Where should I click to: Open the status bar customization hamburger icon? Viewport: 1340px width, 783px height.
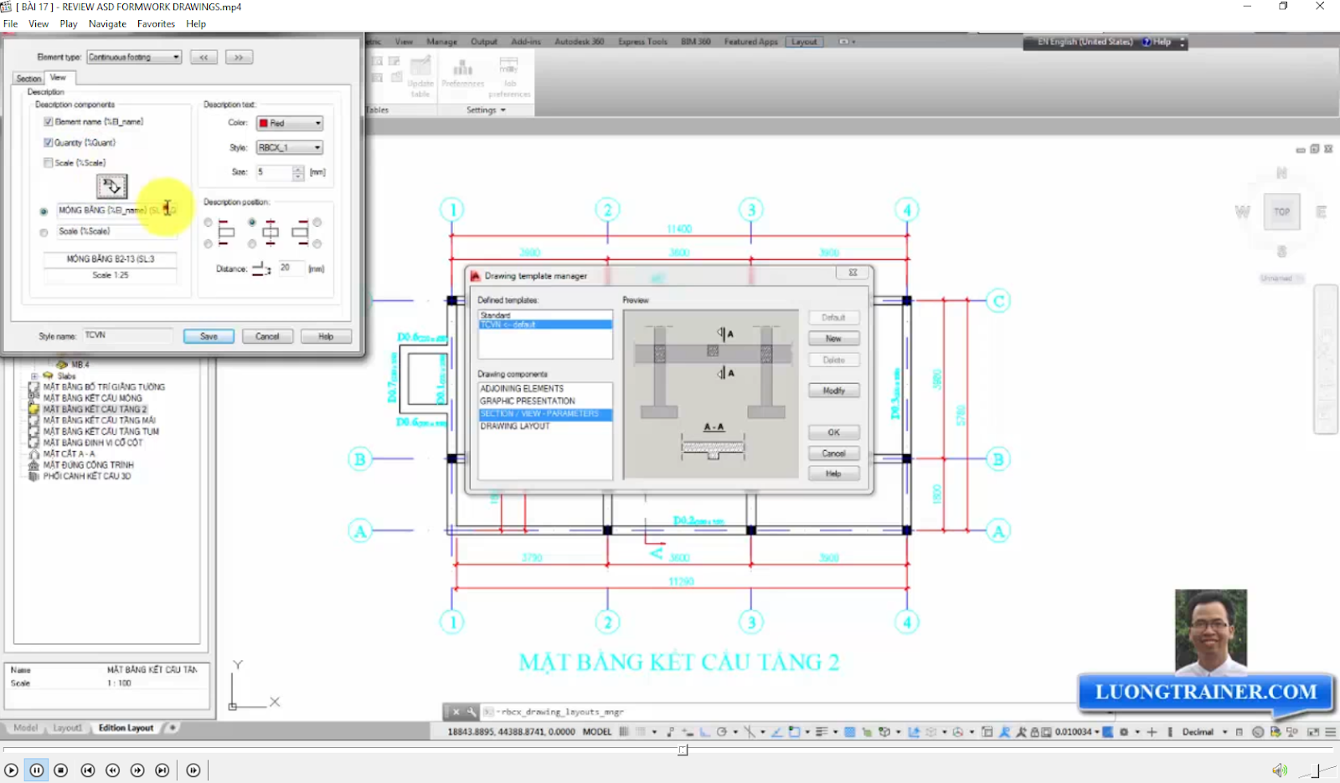[1332, 731]
